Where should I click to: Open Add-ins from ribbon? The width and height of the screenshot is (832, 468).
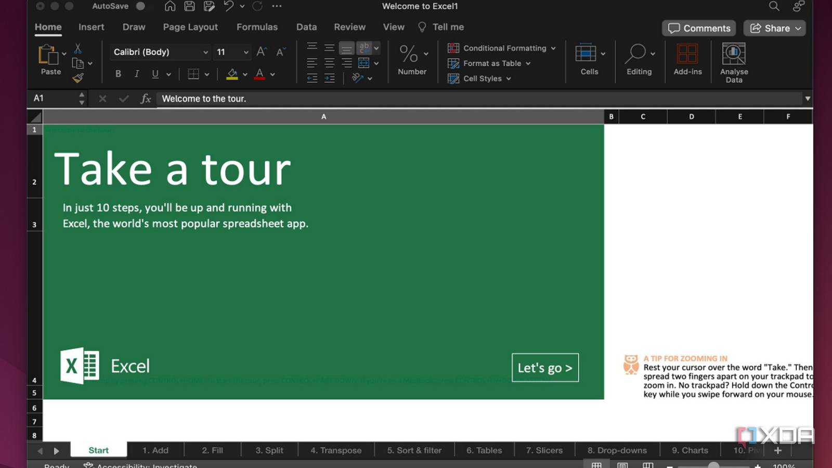pos(687,60)
